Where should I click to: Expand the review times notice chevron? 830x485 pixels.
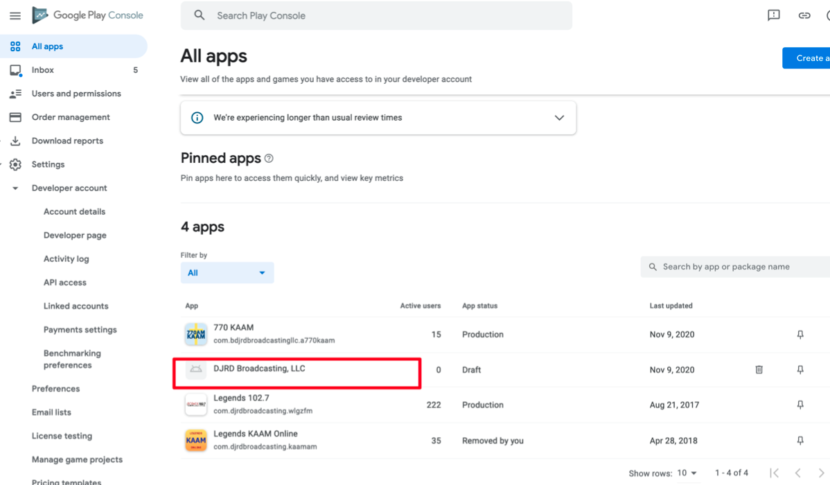tap(559, 118)
